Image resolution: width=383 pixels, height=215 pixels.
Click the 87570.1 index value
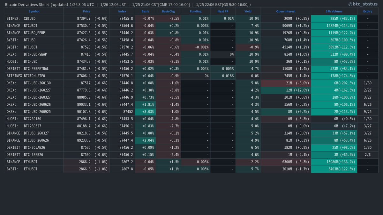126,76
